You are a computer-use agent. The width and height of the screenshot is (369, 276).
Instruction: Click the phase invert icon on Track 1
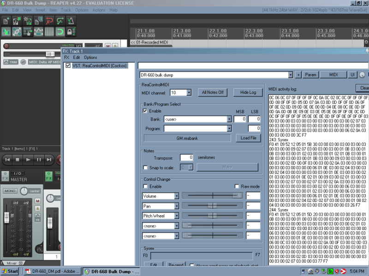point(23,62)
